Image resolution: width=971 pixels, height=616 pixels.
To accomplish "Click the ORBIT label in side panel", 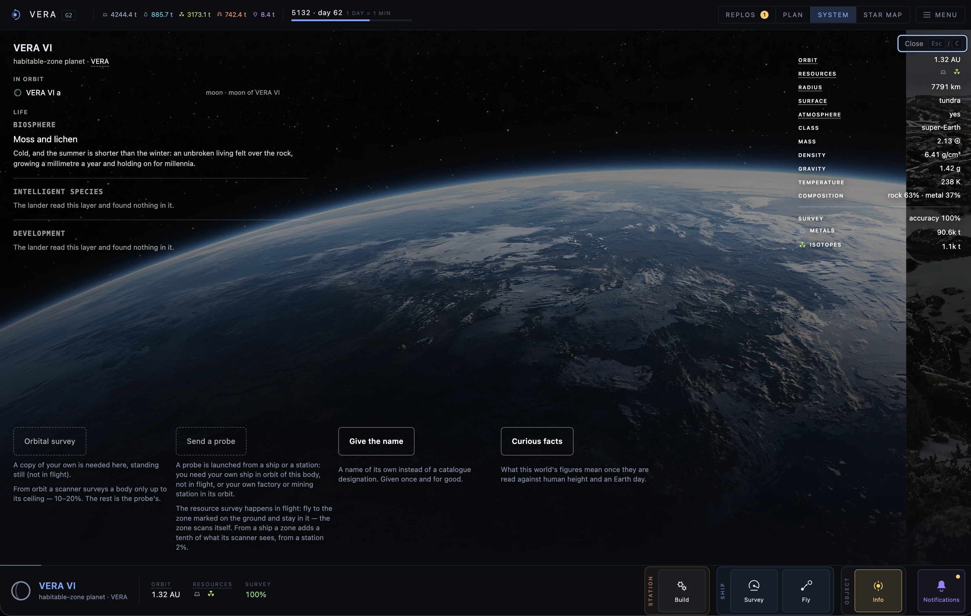I will coord(808,60).
